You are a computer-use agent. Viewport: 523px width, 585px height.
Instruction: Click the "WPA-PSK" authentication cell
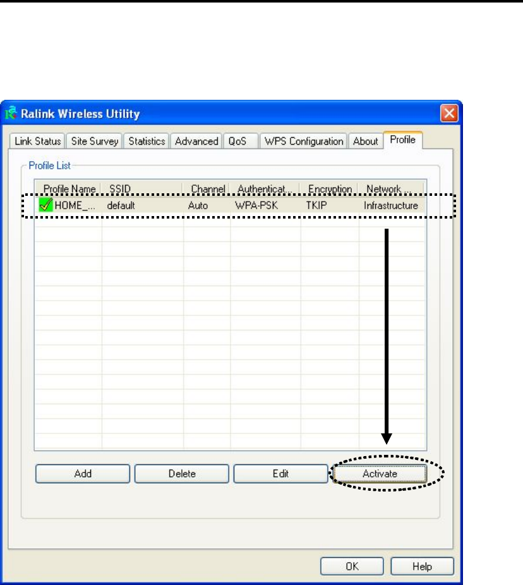tap(256, 205)
